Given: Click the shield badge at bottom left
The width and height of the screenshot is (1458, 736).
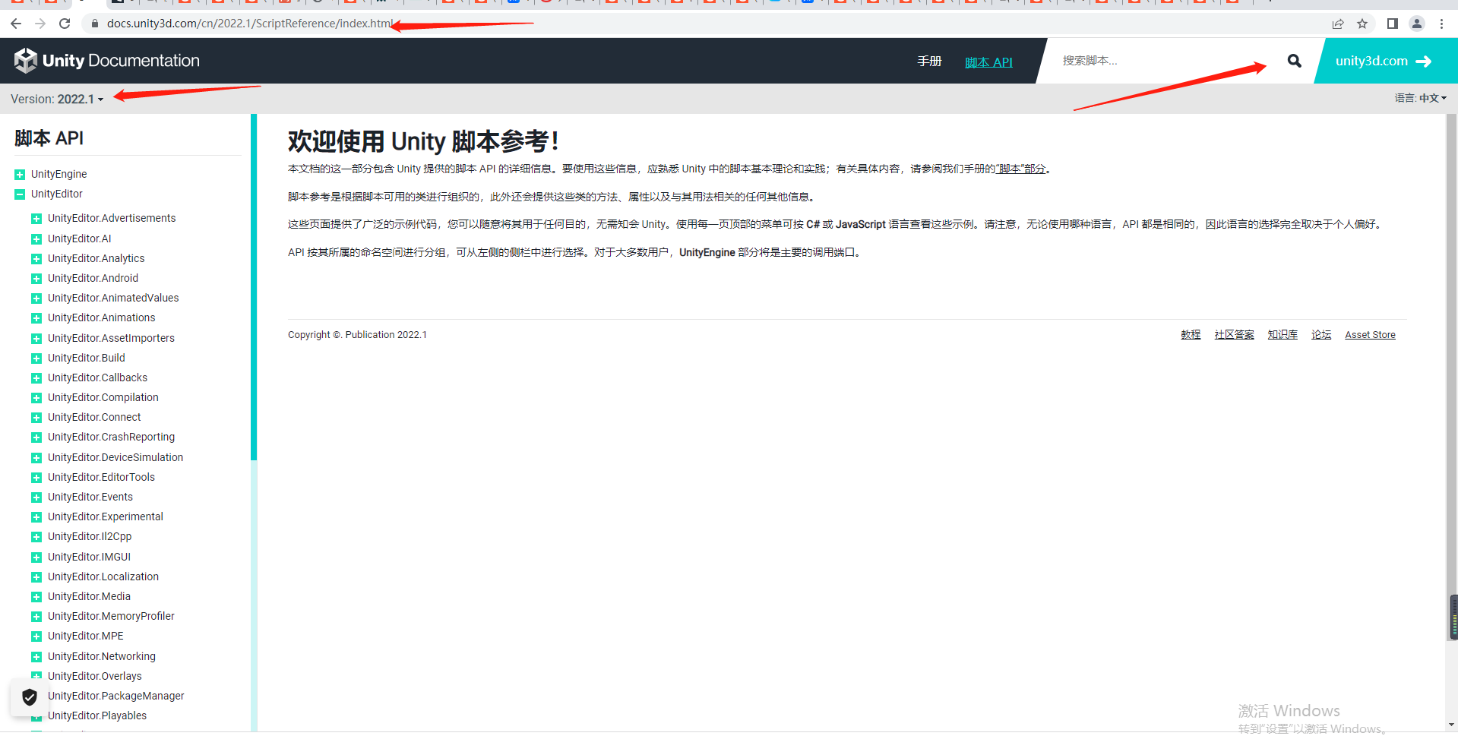Looking at the screenshot, I should click(30, 697).
